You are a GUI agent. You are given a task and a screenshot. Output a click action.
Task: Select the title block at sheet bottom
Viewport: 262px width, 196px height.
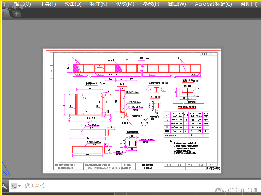[137, 166]
